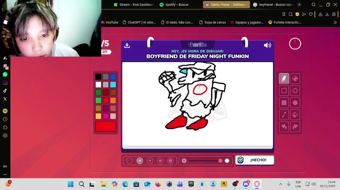The height and width of the screenshot is (190, 340).
Task: Pick the black color swatch
Action: tap(98, 77)
